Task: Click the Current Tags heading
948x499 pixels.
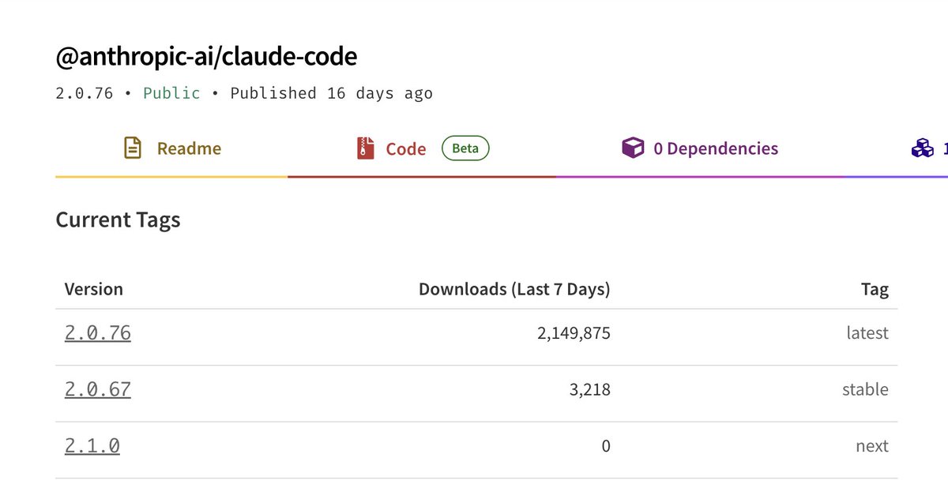Action: point(118,219)
